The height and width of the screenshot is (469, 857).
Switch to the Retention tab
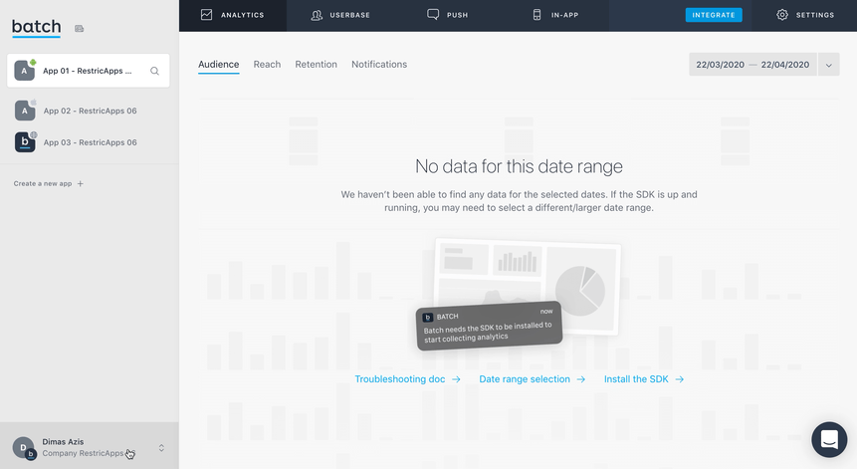point(316,65)
